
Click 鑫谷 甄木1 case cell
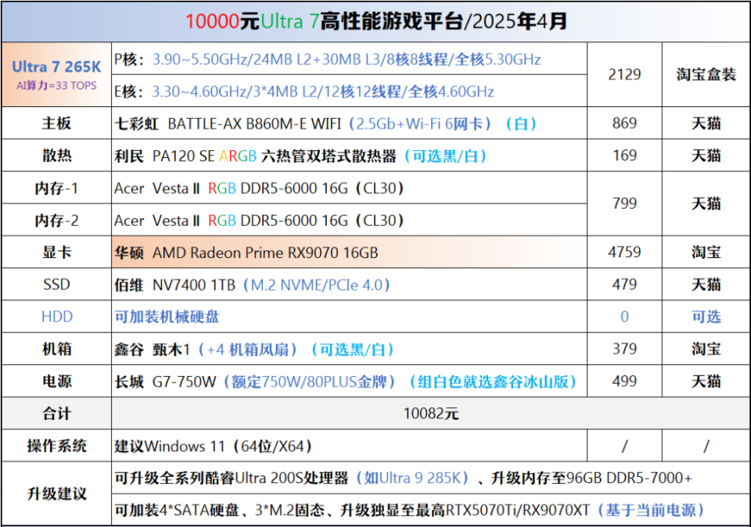tap(349, 349)
